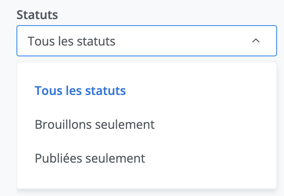
Task: Select the blue highlighted status option
Action: (x=80, y=91)
